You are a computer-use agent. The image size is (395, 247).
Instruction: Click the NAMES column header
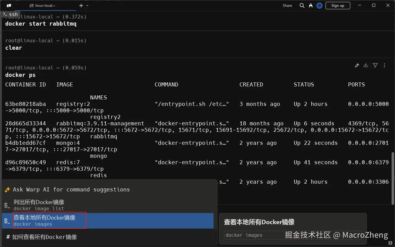click(98, 98)
